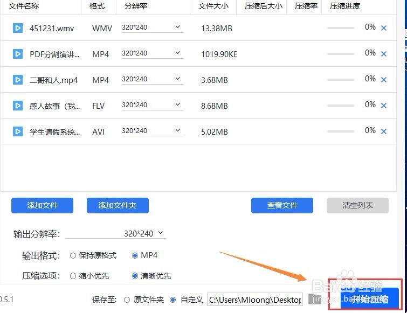Click the file name PDF分割演讲...
Screen dimensions: 407x313
54,54
